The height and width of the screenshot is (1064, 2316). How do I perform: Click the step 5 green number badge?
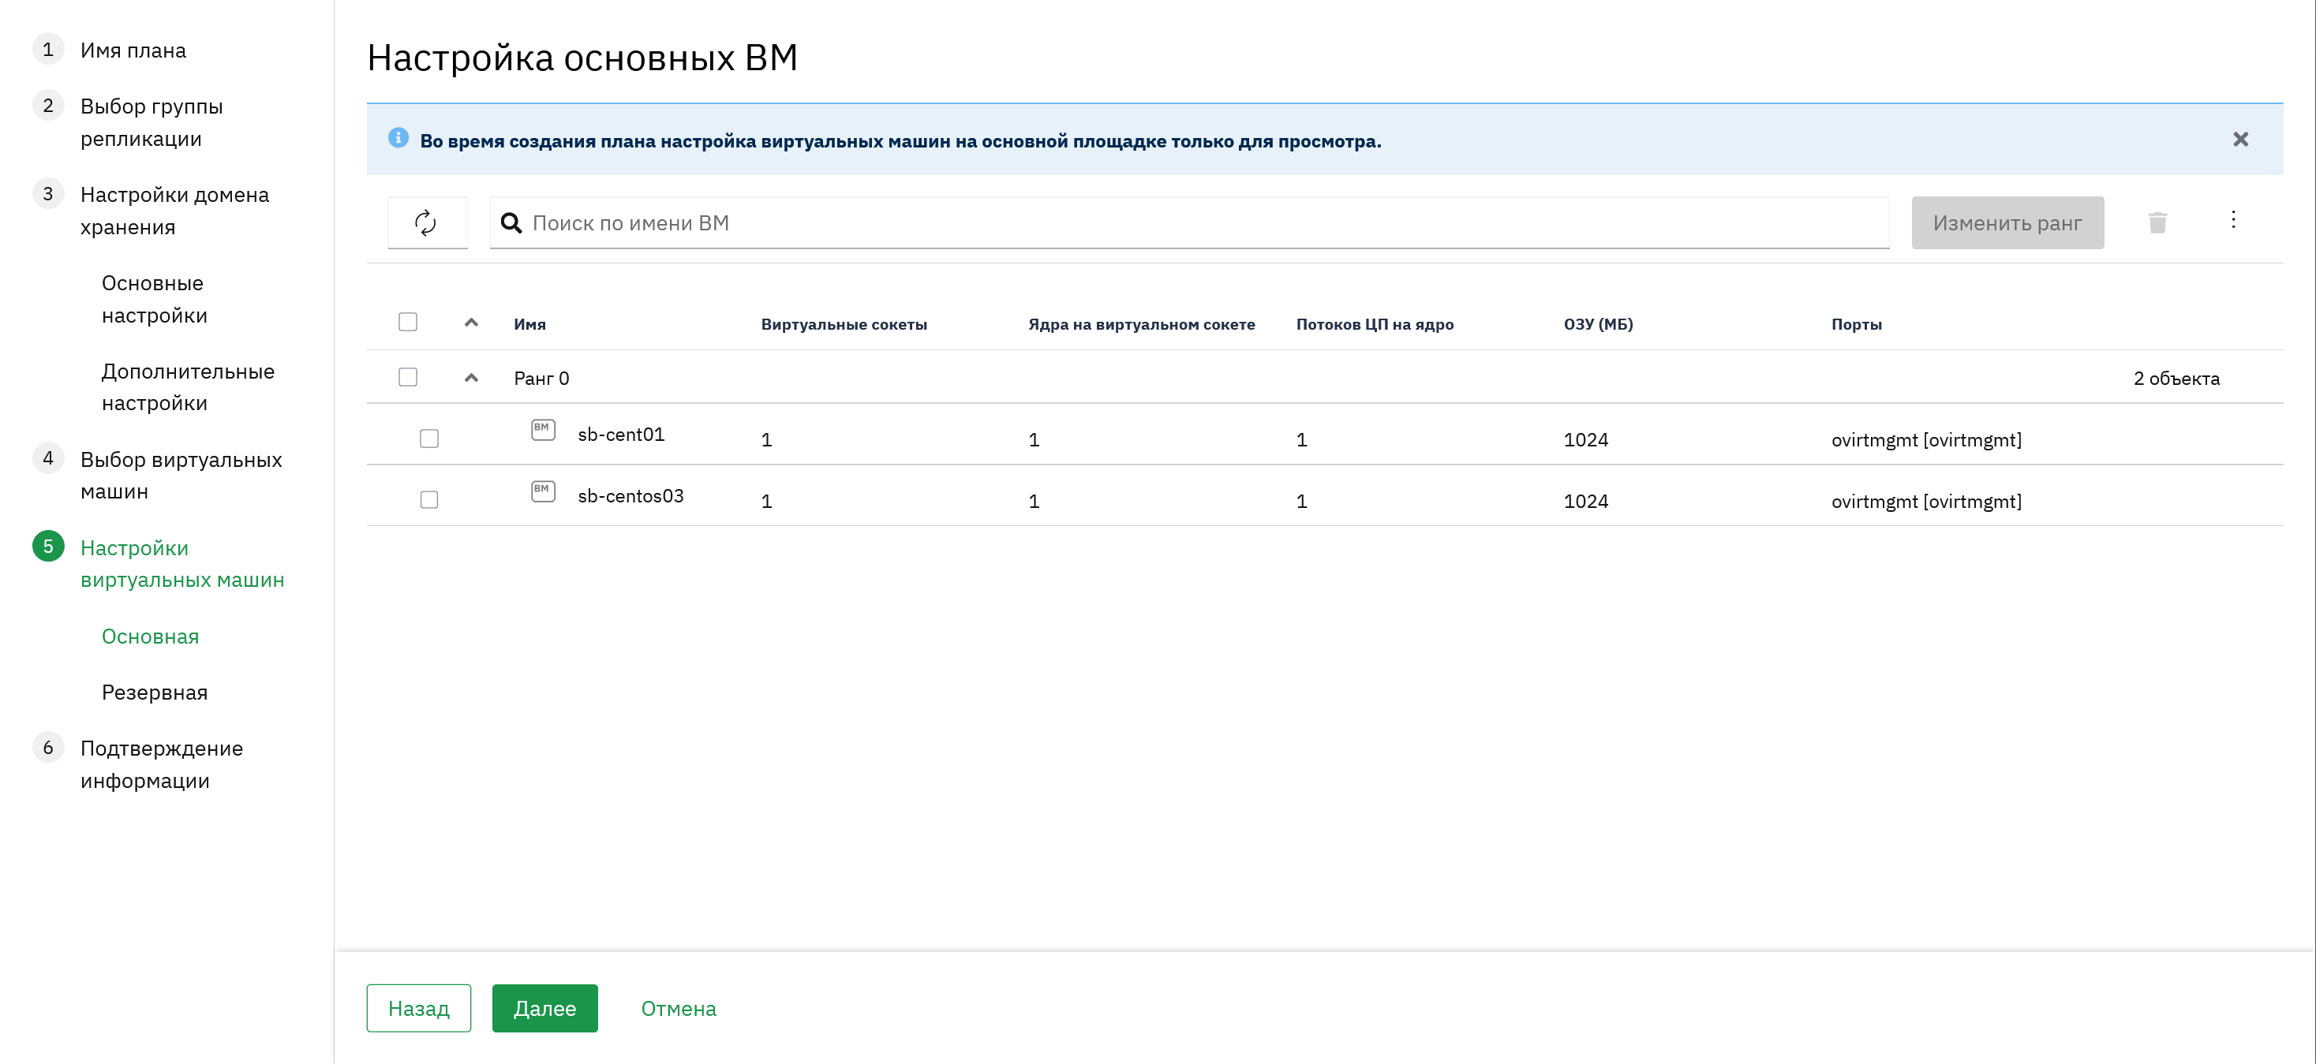(x=49, y=547)
